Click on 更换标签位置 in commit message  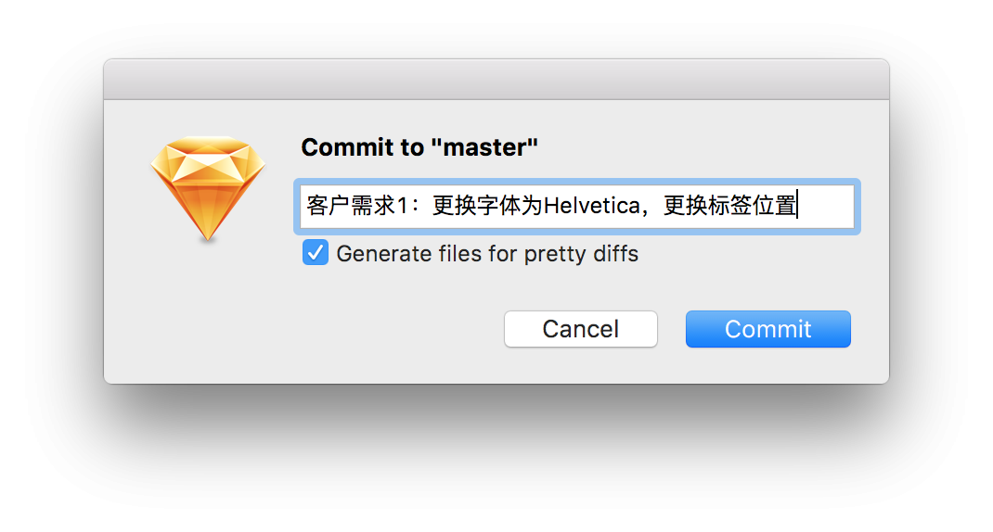[x=729, y=206]
